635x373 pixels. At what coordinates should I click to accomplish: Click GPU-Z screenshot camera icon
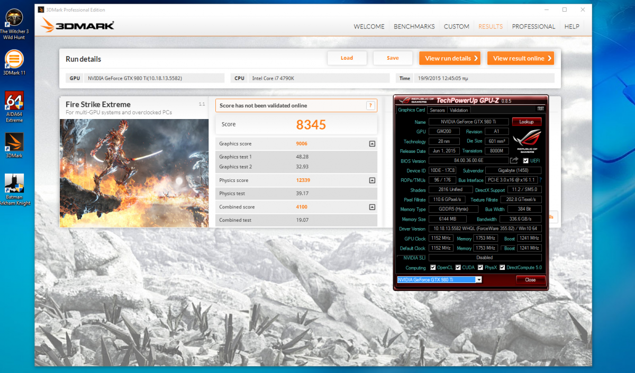540,108
